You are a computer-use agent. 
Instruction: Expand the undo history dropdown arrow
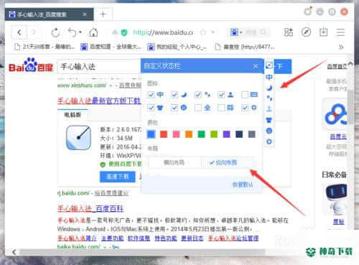[80, 32]
